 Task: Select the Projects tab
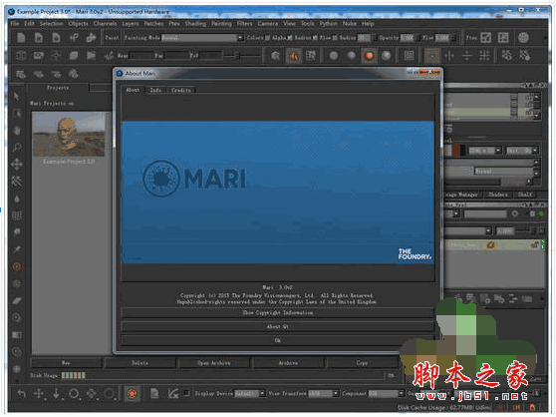coord(58,88)
